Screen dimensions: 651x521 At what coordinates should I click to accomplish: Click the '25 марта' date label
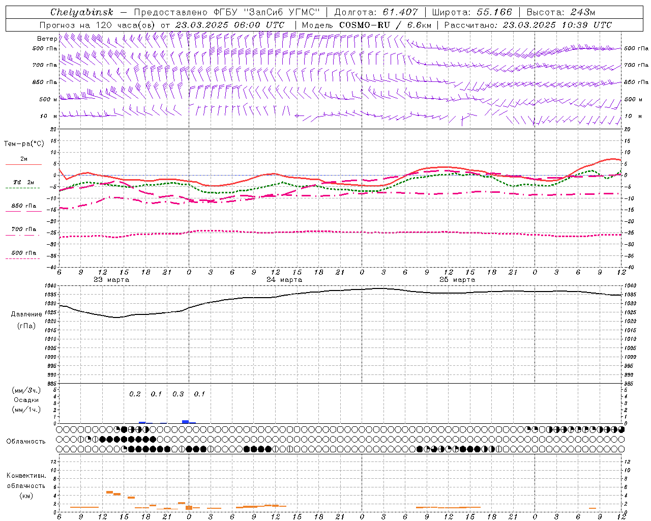457,280
